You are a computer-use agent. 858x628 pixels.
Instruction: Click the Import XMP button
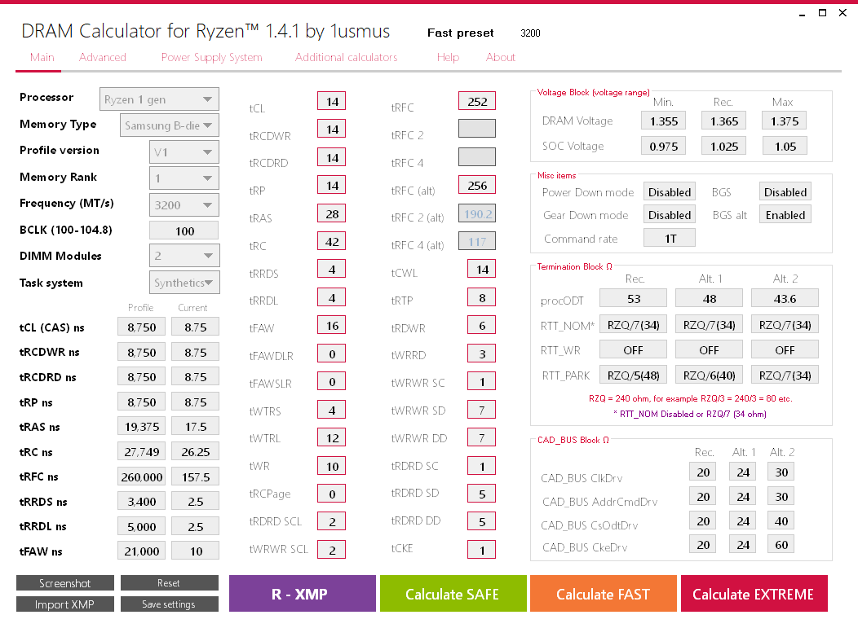[65, 604]
